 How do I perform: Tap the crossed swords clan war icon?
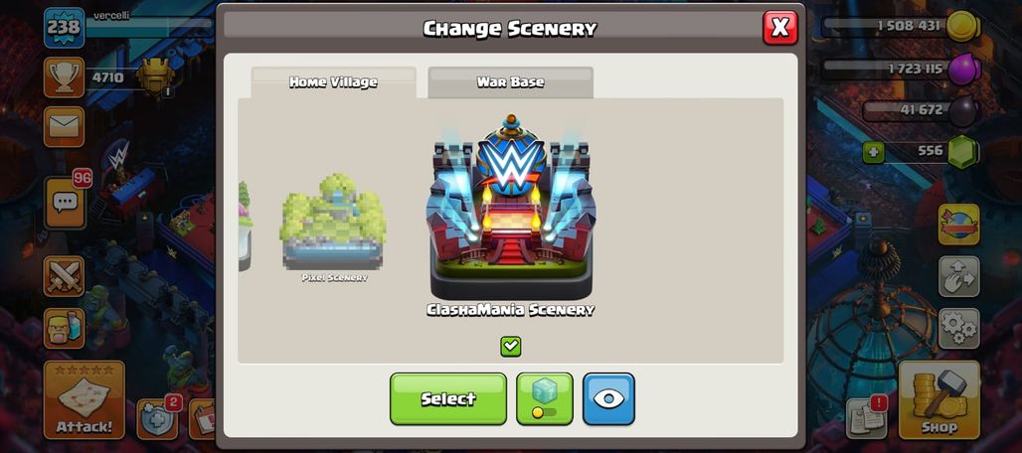[x=64, y=276]
